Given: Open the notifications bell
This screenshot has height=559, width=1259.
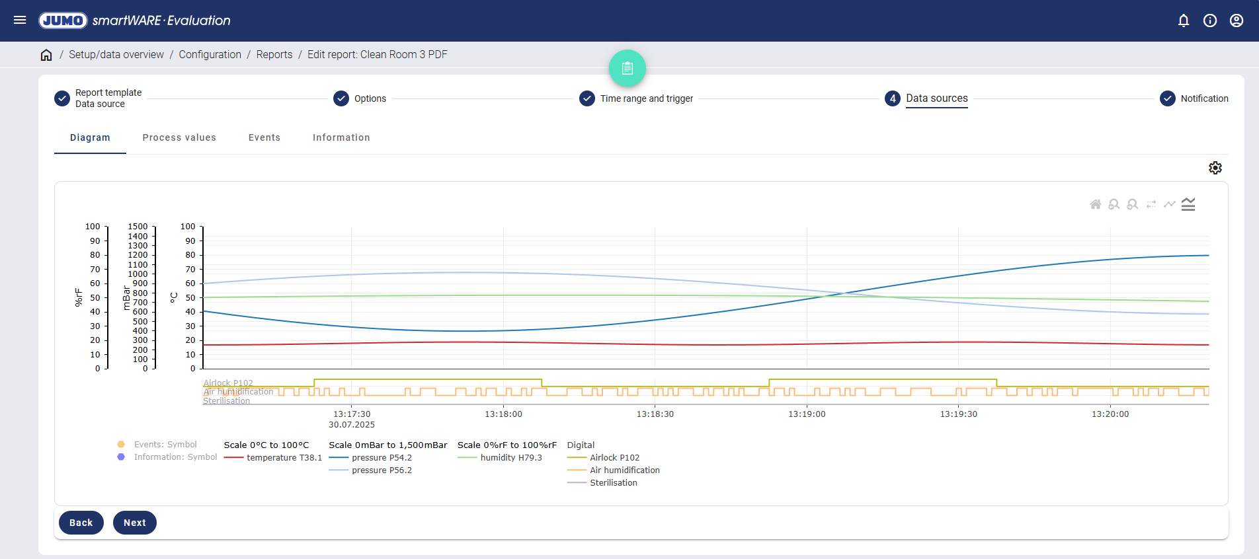Looking at the screenshot, I should coord(1184,20).
